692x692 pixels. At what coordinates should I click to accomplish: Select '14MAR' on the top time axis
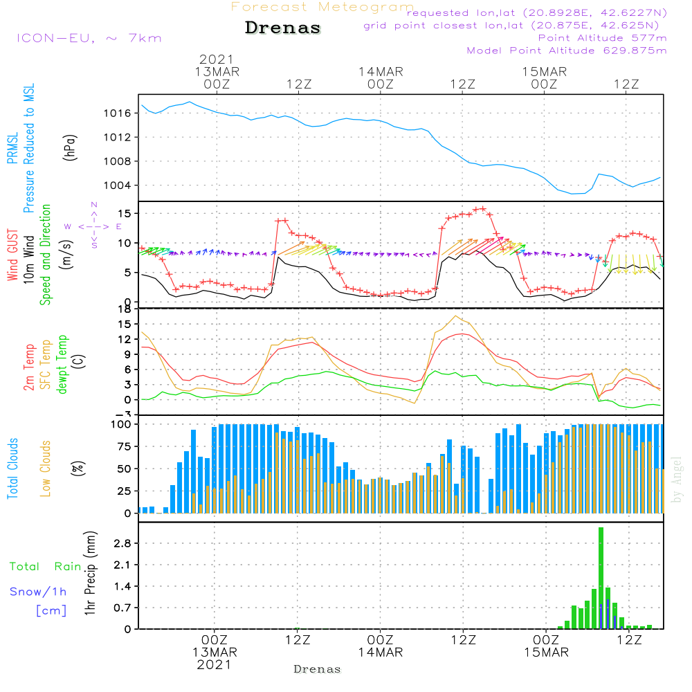(x=381, y=71)
